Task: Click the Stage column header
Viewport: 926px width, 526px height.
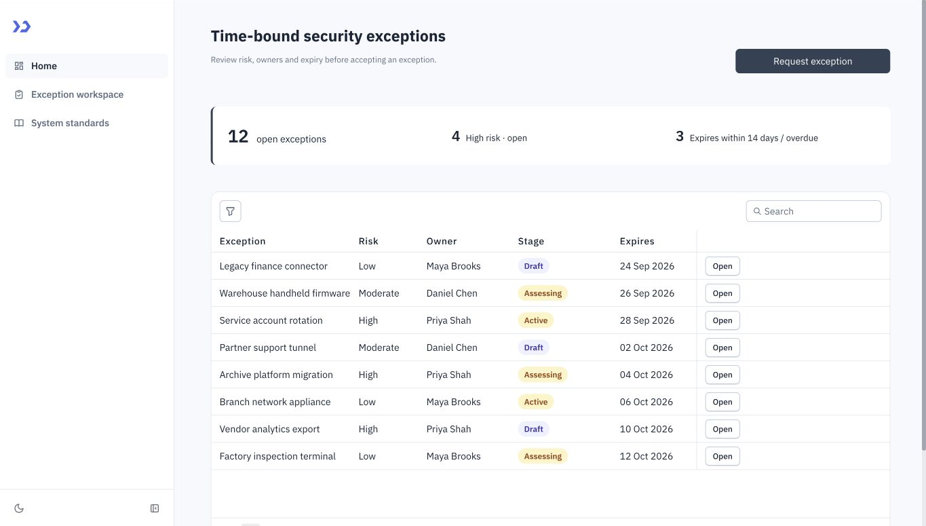Action: [x=531, y=241]
